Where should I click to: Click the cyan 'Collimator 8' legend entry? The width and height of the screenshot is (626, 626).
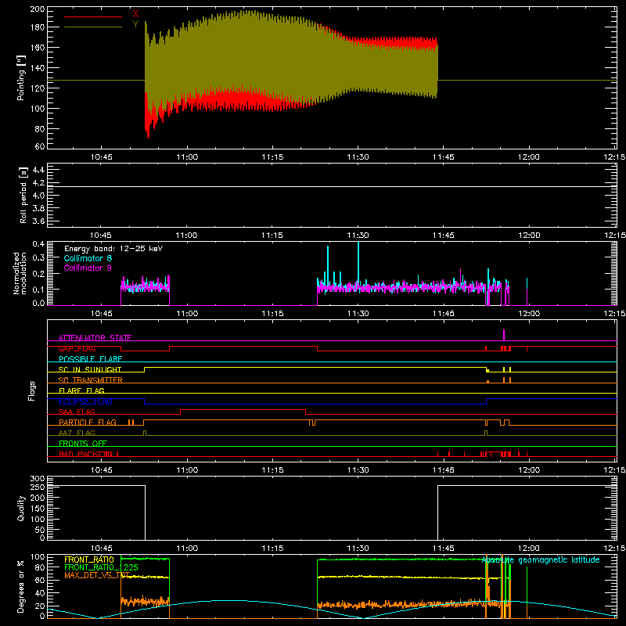[88, 258]
